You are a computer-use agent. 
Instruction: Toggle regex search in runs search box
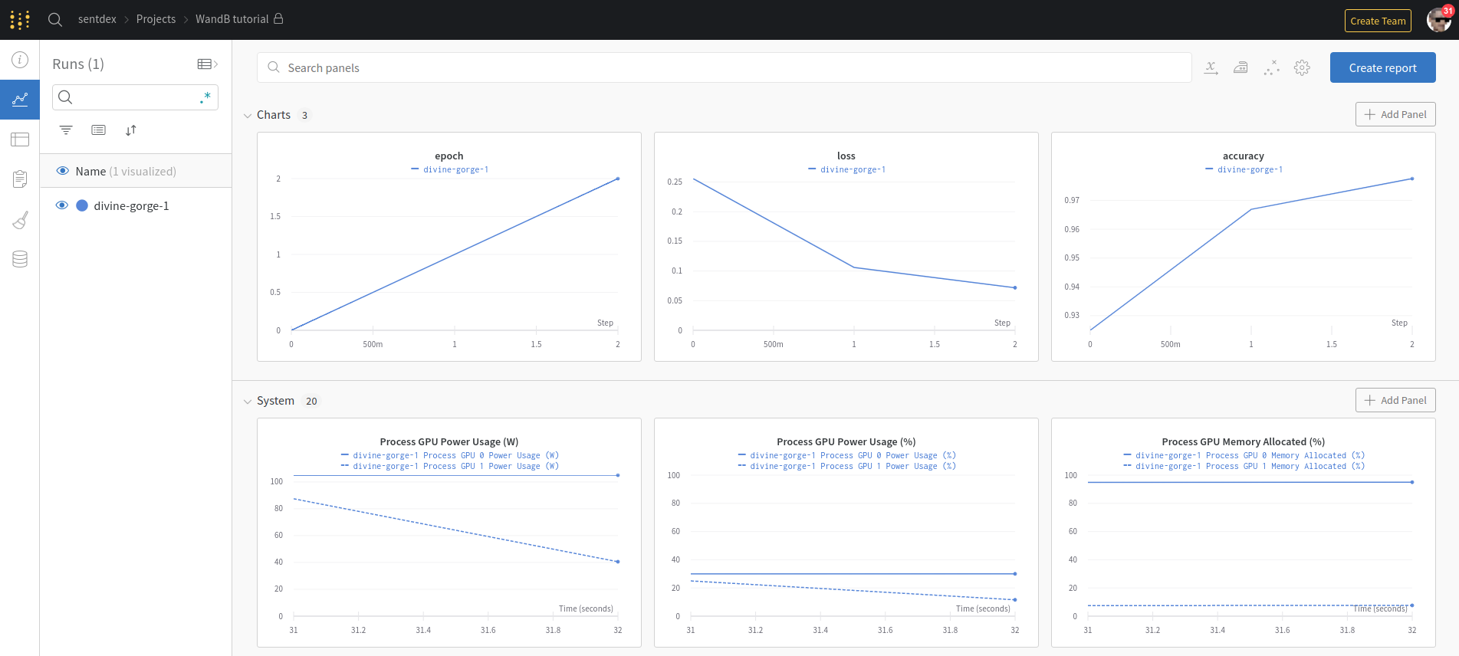[205, 97]
